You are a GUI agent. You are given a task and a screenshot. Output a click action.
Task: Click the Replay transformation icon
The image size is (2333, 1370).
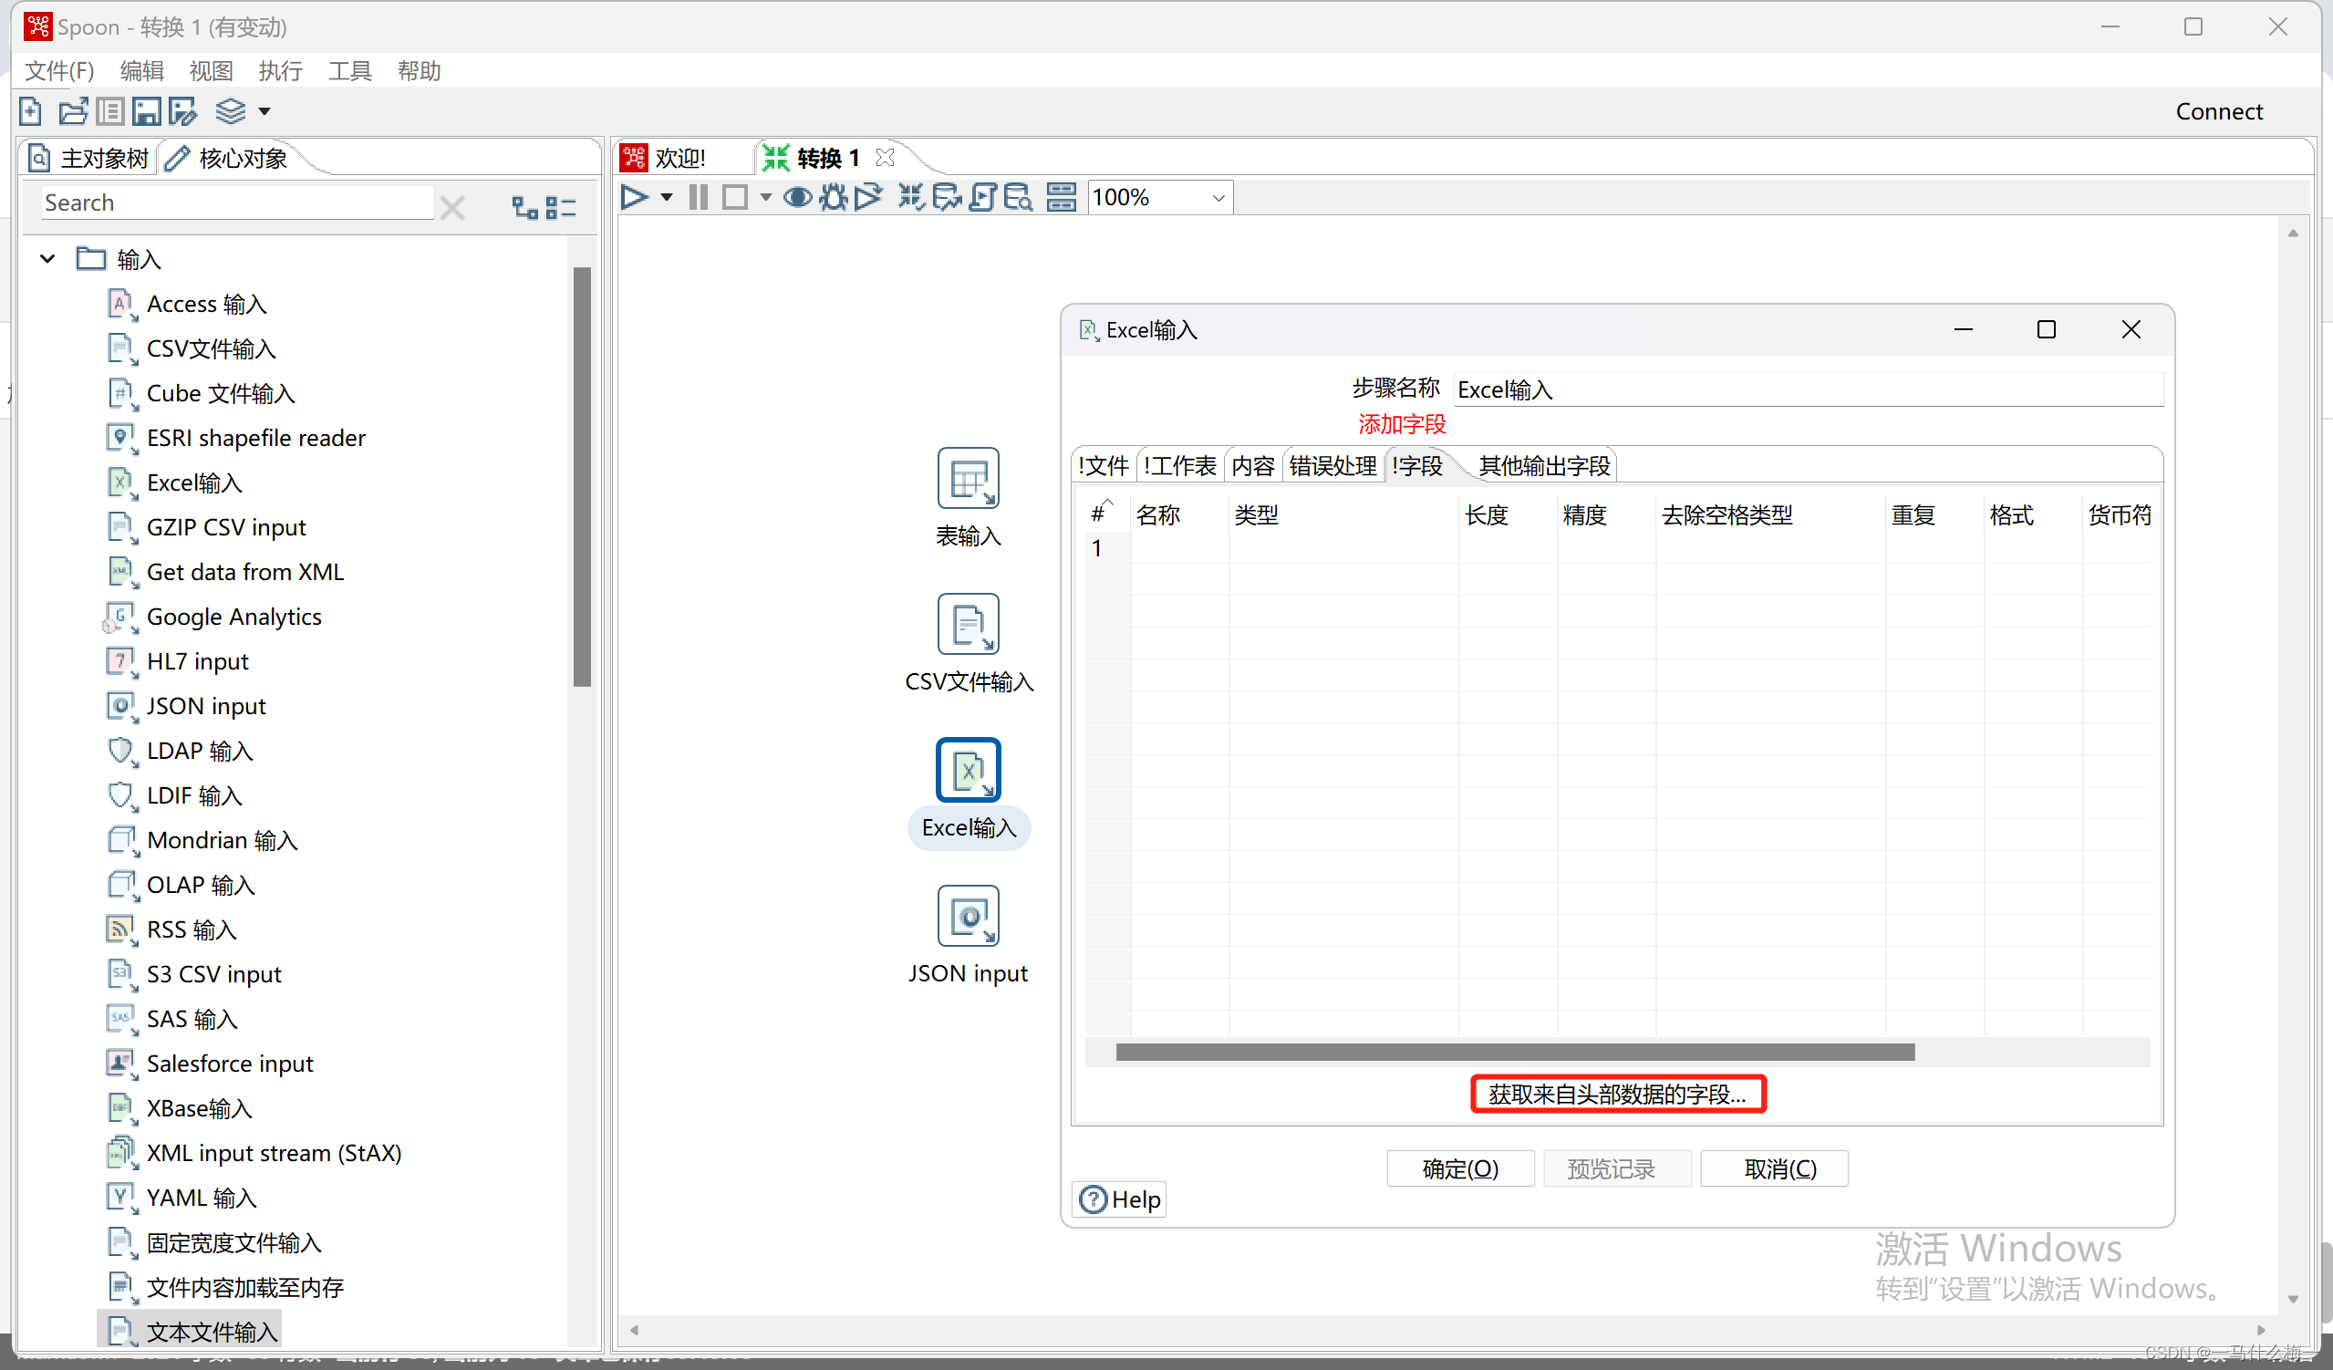pyautogui.click(x=868, y=197)
